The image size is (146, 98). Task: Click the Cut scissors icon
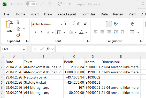click(x=18, y=22)
